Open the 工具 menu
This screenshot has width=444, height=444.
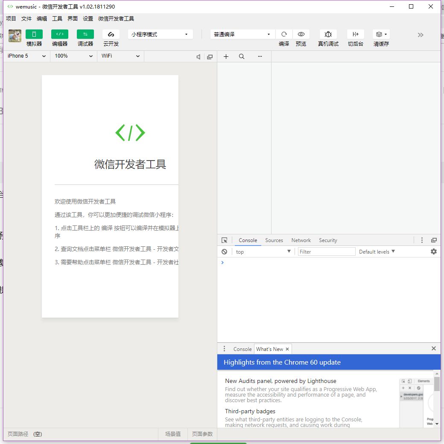[x=57, y=19]
